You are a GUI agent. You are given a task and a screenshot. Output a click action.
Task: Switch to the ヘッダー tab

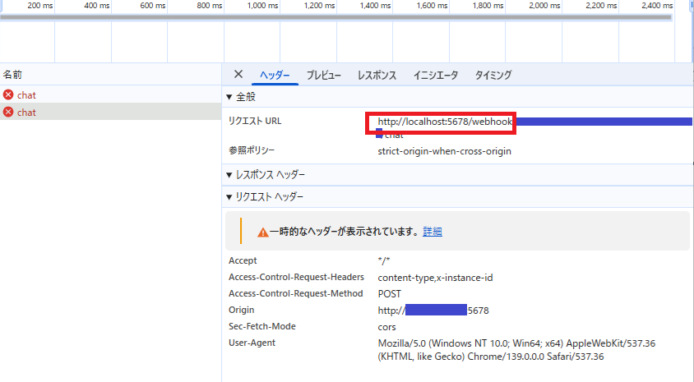point(275,76)
